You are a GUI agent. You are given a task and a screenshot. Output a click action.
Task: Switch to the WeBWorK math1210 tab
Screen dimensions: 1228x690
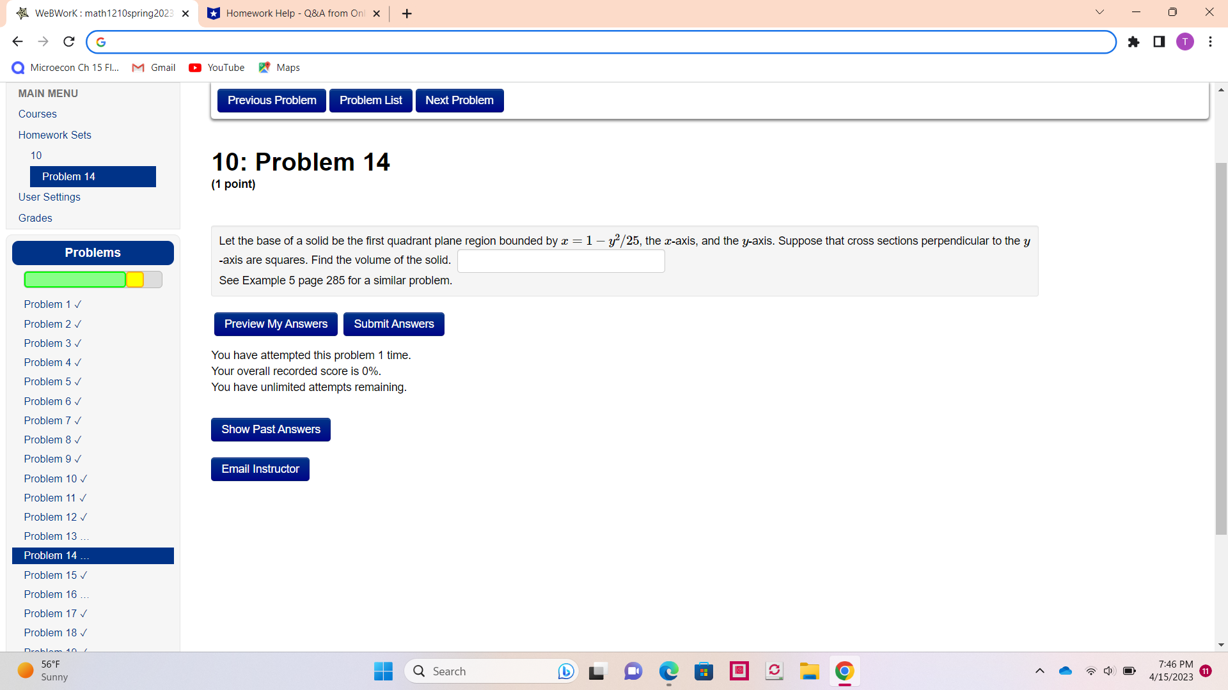click(x=102, y=13)
